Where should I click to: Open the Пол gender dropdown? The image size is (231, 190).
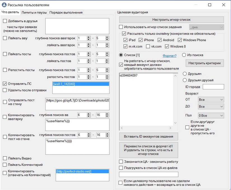tap(211, 115)
